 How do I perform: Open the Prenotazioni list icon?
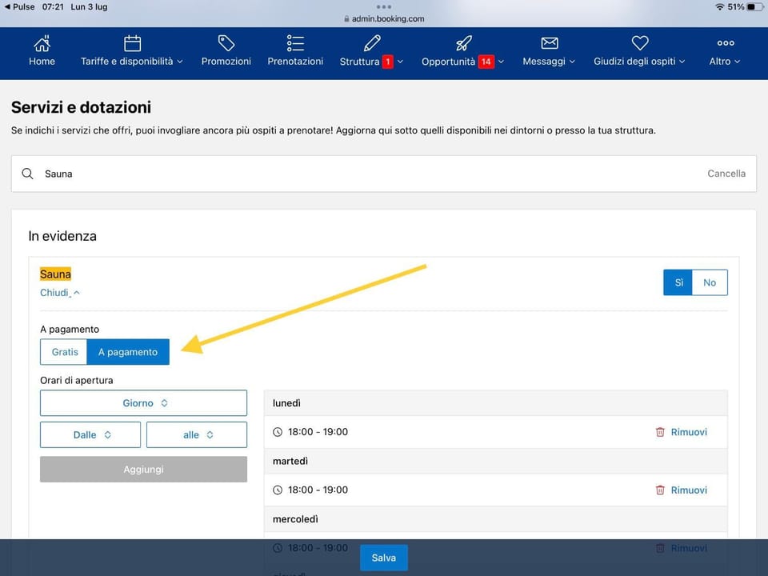(295, 43)
